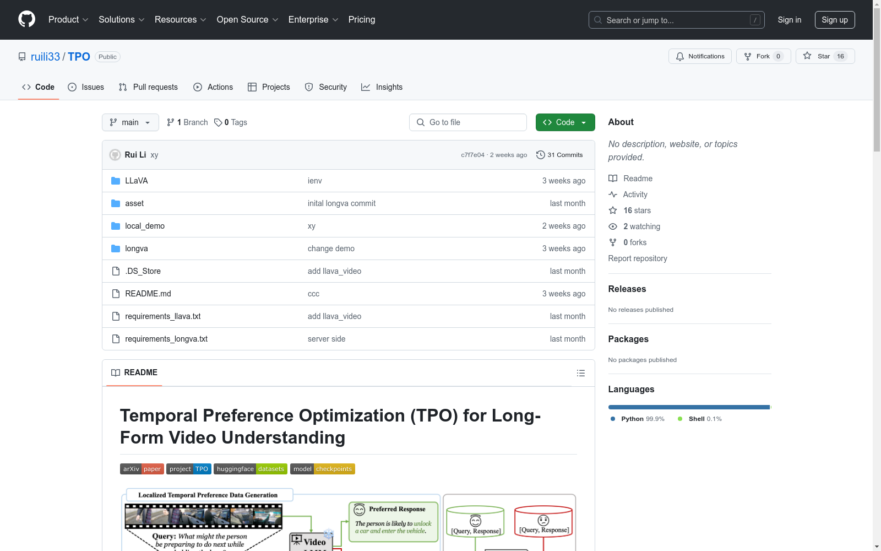Focus the Go to file input
Screen dimensions: 881x551
tap(468, 122)
